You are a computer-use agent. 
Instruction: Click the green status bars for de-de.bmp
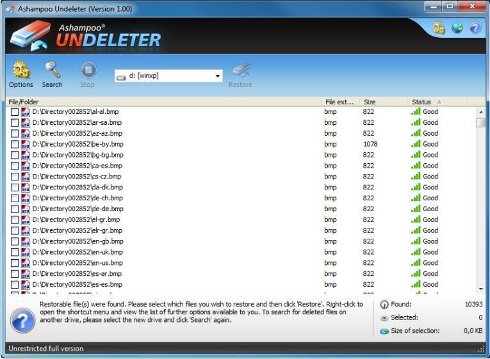coord(416,209)
